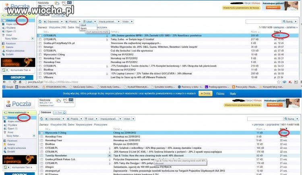This screenshot has height=175, width=302.
Task: Open Kosz trash folder in bottom sidebar
Action: 10,132
